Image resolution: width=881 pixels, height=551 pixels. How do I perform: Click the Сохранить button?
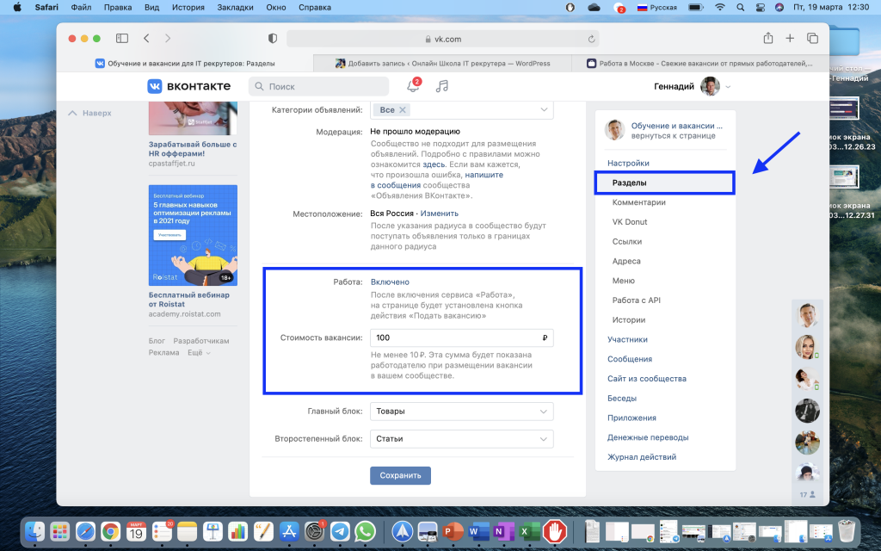coord(400,475)
